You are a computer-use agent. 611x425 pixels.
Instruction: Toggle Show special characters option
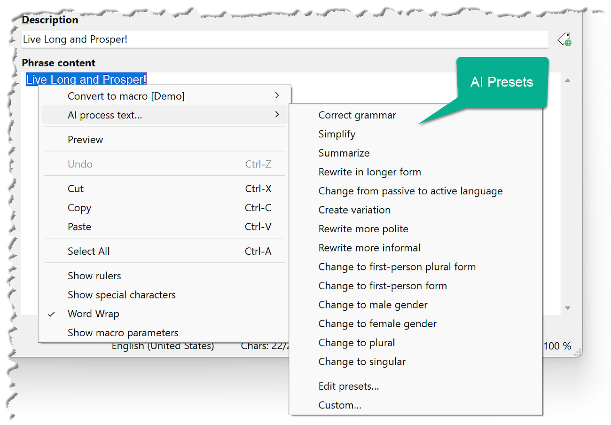click(121, 295)
